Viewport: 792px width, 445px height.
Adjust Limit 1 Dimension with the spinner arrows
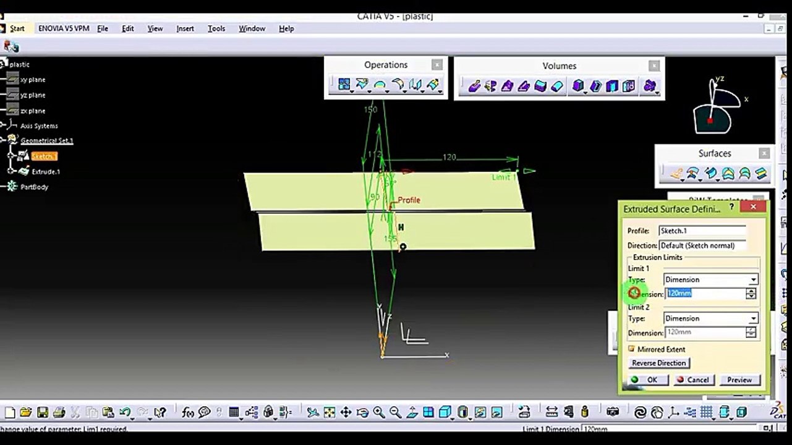tap(751, 294)
